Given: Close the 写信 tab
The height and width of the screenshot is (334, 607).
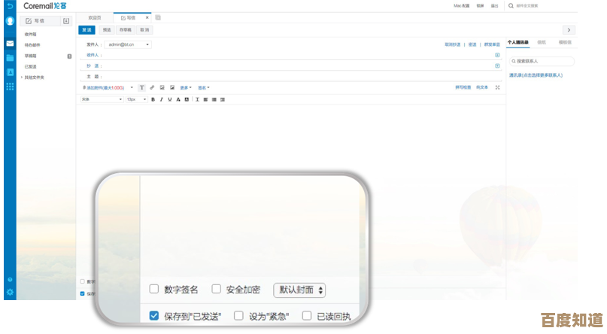Looking at the screenshot, I should click(147, 17).
